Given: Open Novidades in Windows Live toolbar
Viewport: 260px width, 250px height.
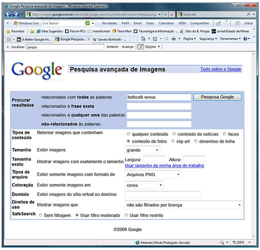Looking at the screenshot, I should point(109,23).
